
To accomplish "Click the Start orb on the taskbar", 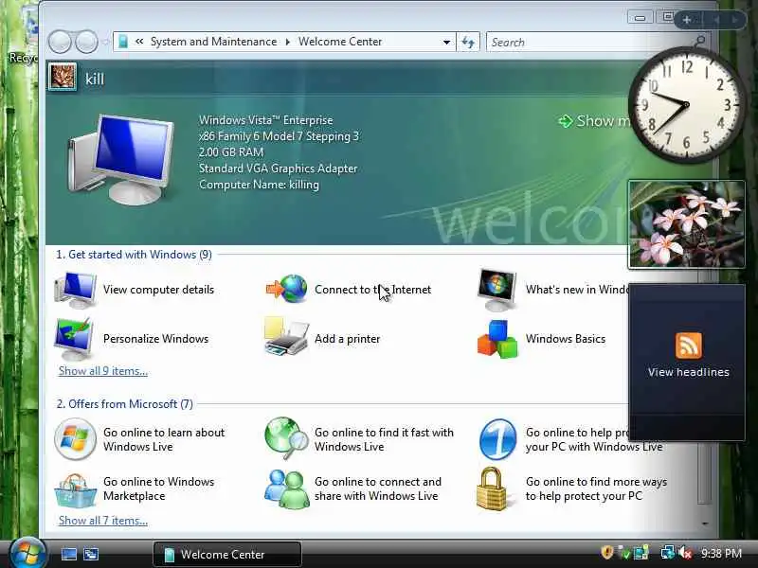I will pyautogui.click(x=27, y=553).
